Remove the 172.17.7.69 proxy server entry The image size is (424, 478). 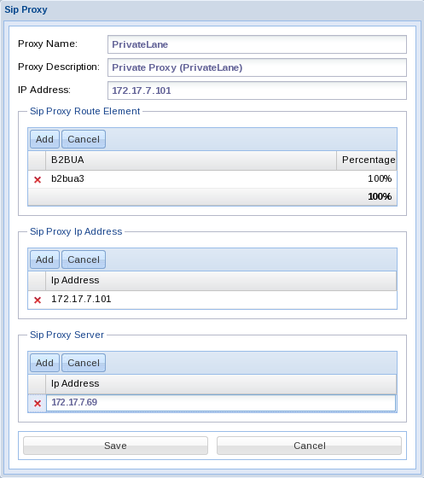38,403
